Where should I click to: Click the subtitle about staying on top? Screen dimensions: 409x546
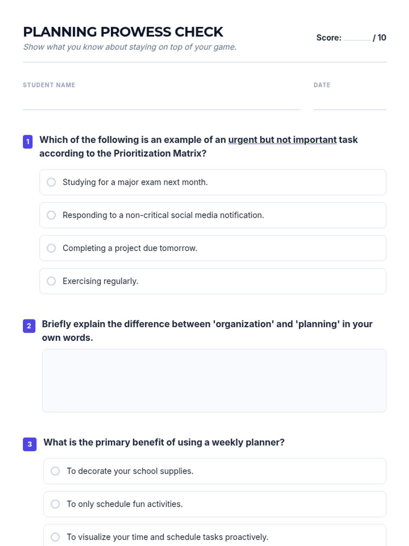(130, 47)
